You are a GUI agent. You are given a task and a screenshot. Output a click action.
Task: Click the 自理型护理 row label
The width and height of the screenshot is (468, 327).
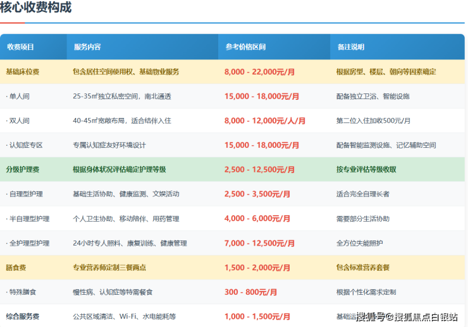(x=24, y=194)
